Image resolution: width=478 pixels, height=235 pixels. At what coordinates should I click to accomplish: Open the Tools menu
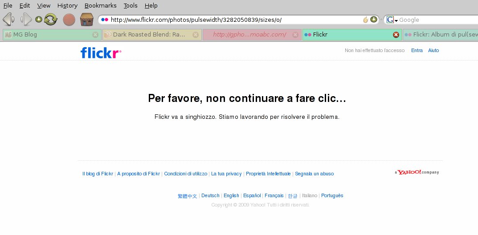(x=131, y=5)
